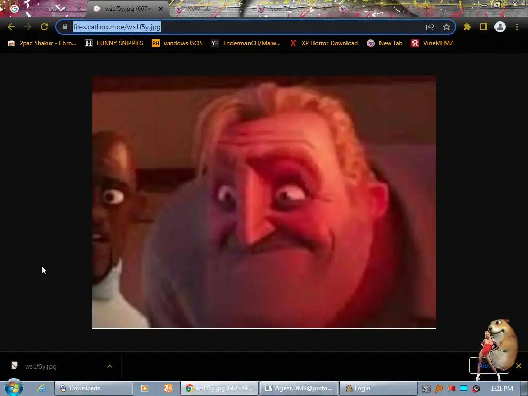Open the Extensions puzzle icon
528x396 pixels.
point(467,27)
